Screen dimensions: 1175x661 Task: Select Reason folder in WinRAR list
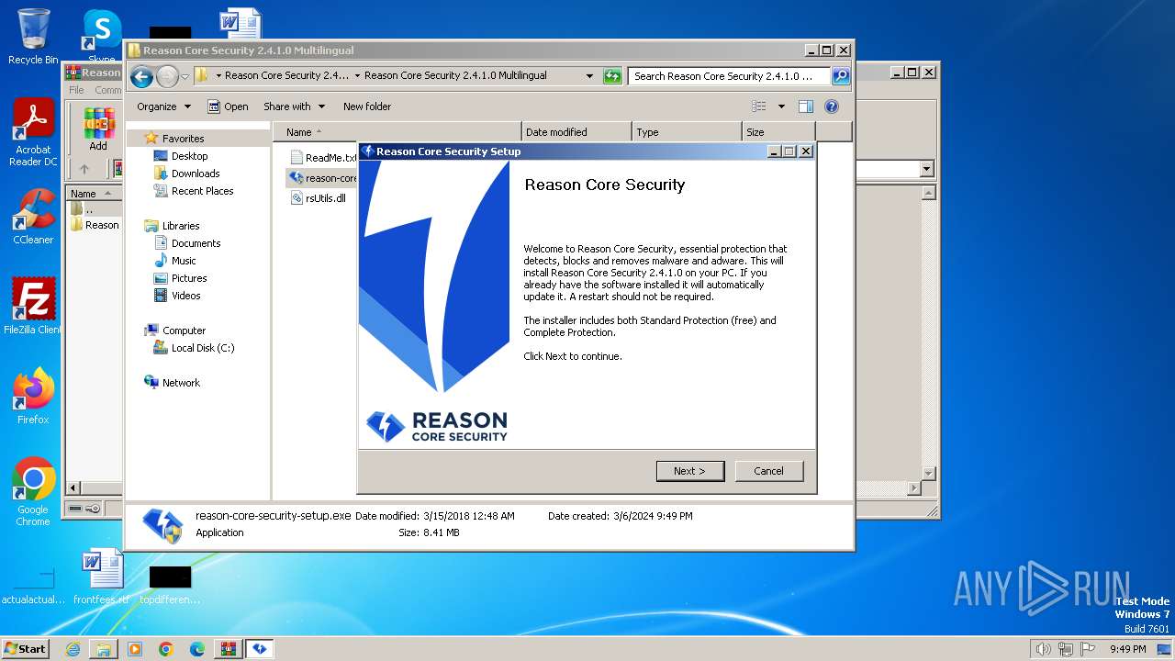(x=95, y=225)
